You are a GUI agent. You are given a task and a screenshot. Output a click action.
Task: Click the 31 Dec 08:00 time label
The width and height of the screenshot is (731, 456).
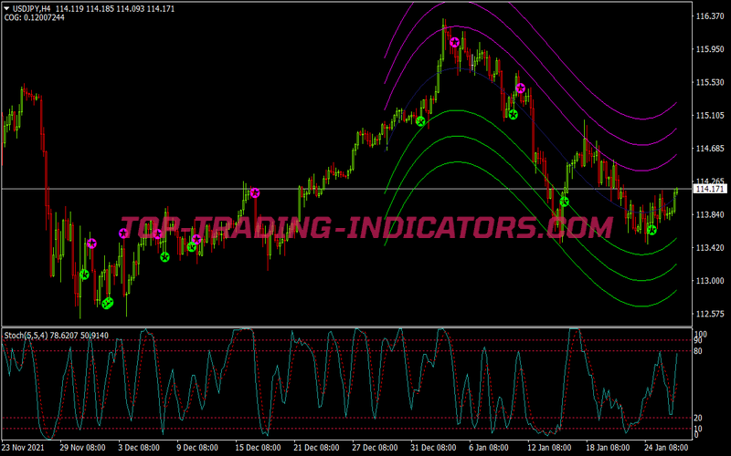(x=433, y=448)
